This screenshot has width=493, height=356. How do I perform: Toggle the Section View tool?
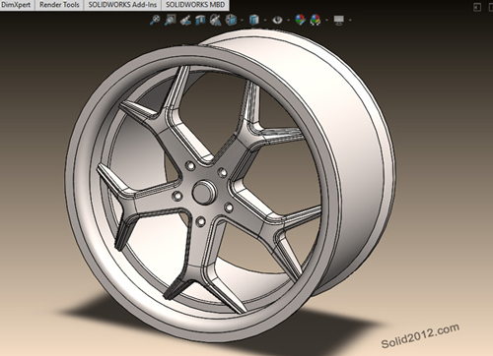[x=200, y=21]
